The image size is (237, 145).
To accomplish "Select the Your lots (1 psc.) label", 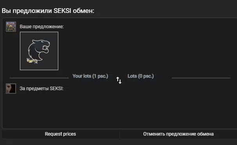I will [90, 76].
